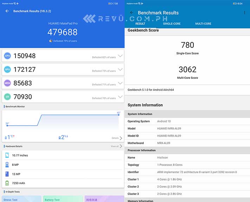The image size is (250, 202).
Task: Expand the GPU 172127 score details
Action: click(120, 69)
